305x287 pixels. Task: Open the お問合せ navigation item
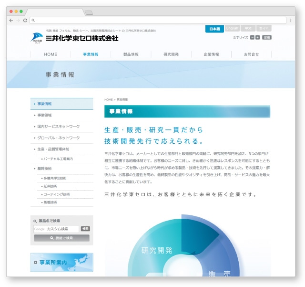click(251, 54)
